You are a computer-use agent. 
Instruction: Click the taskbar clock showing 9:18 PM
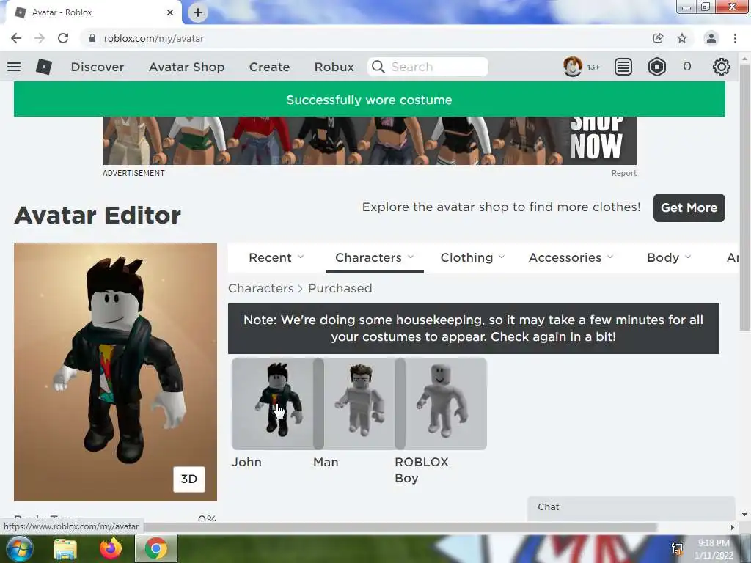[714, 548]
